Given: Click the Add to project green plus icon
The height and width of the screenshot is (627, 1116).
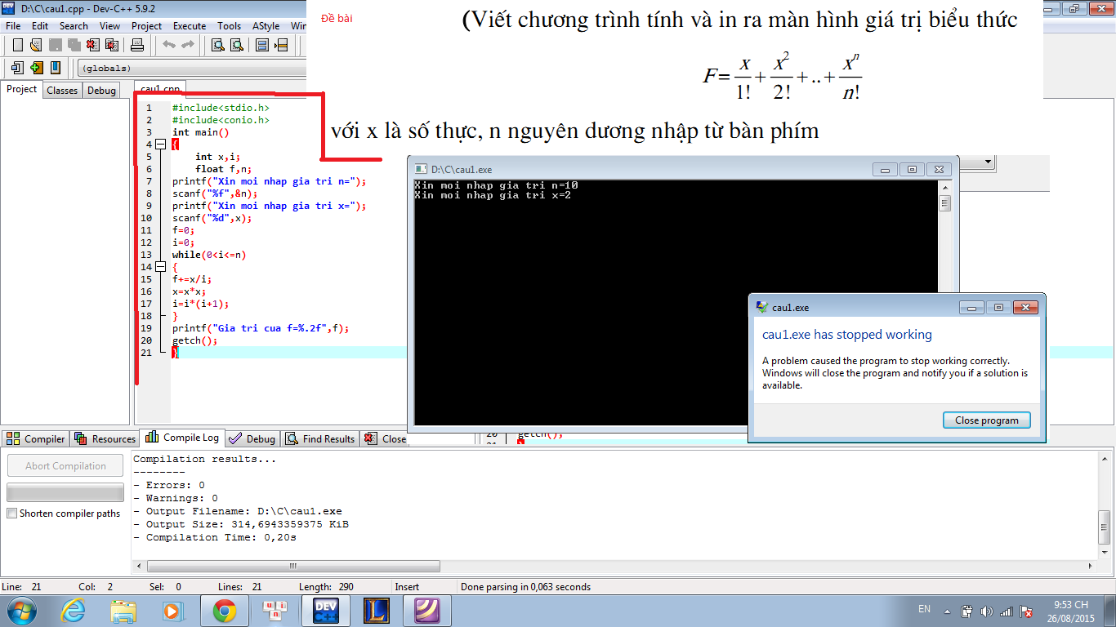Looking at the screenshot, I should [36, 68].
